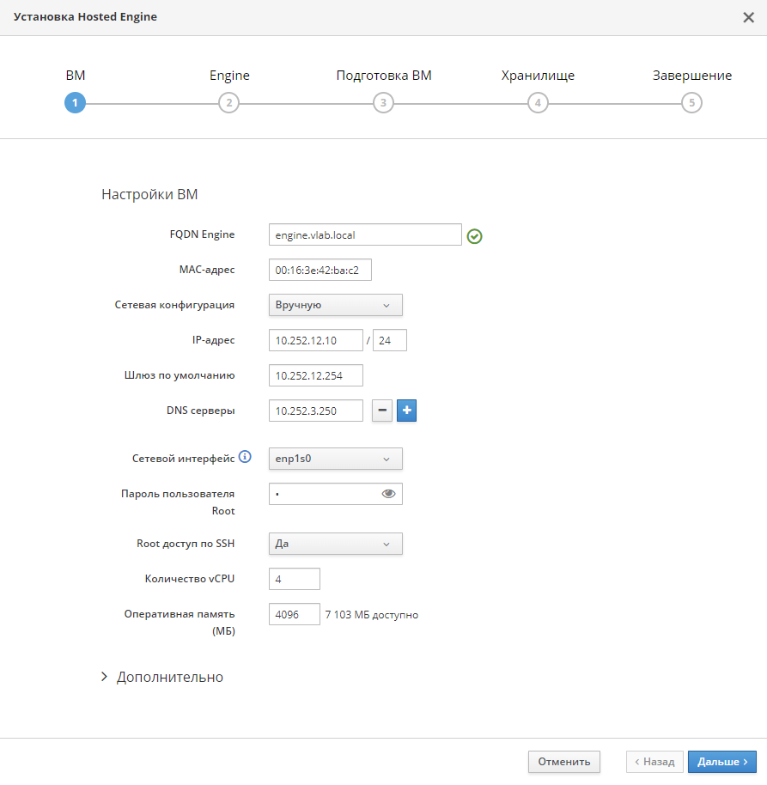
Task: Focus the Оперативная память field 4096
Action: coord(295,614)
